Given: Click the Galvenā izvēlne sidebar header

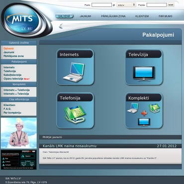Looking at the screenshot, I should (19, 43).
